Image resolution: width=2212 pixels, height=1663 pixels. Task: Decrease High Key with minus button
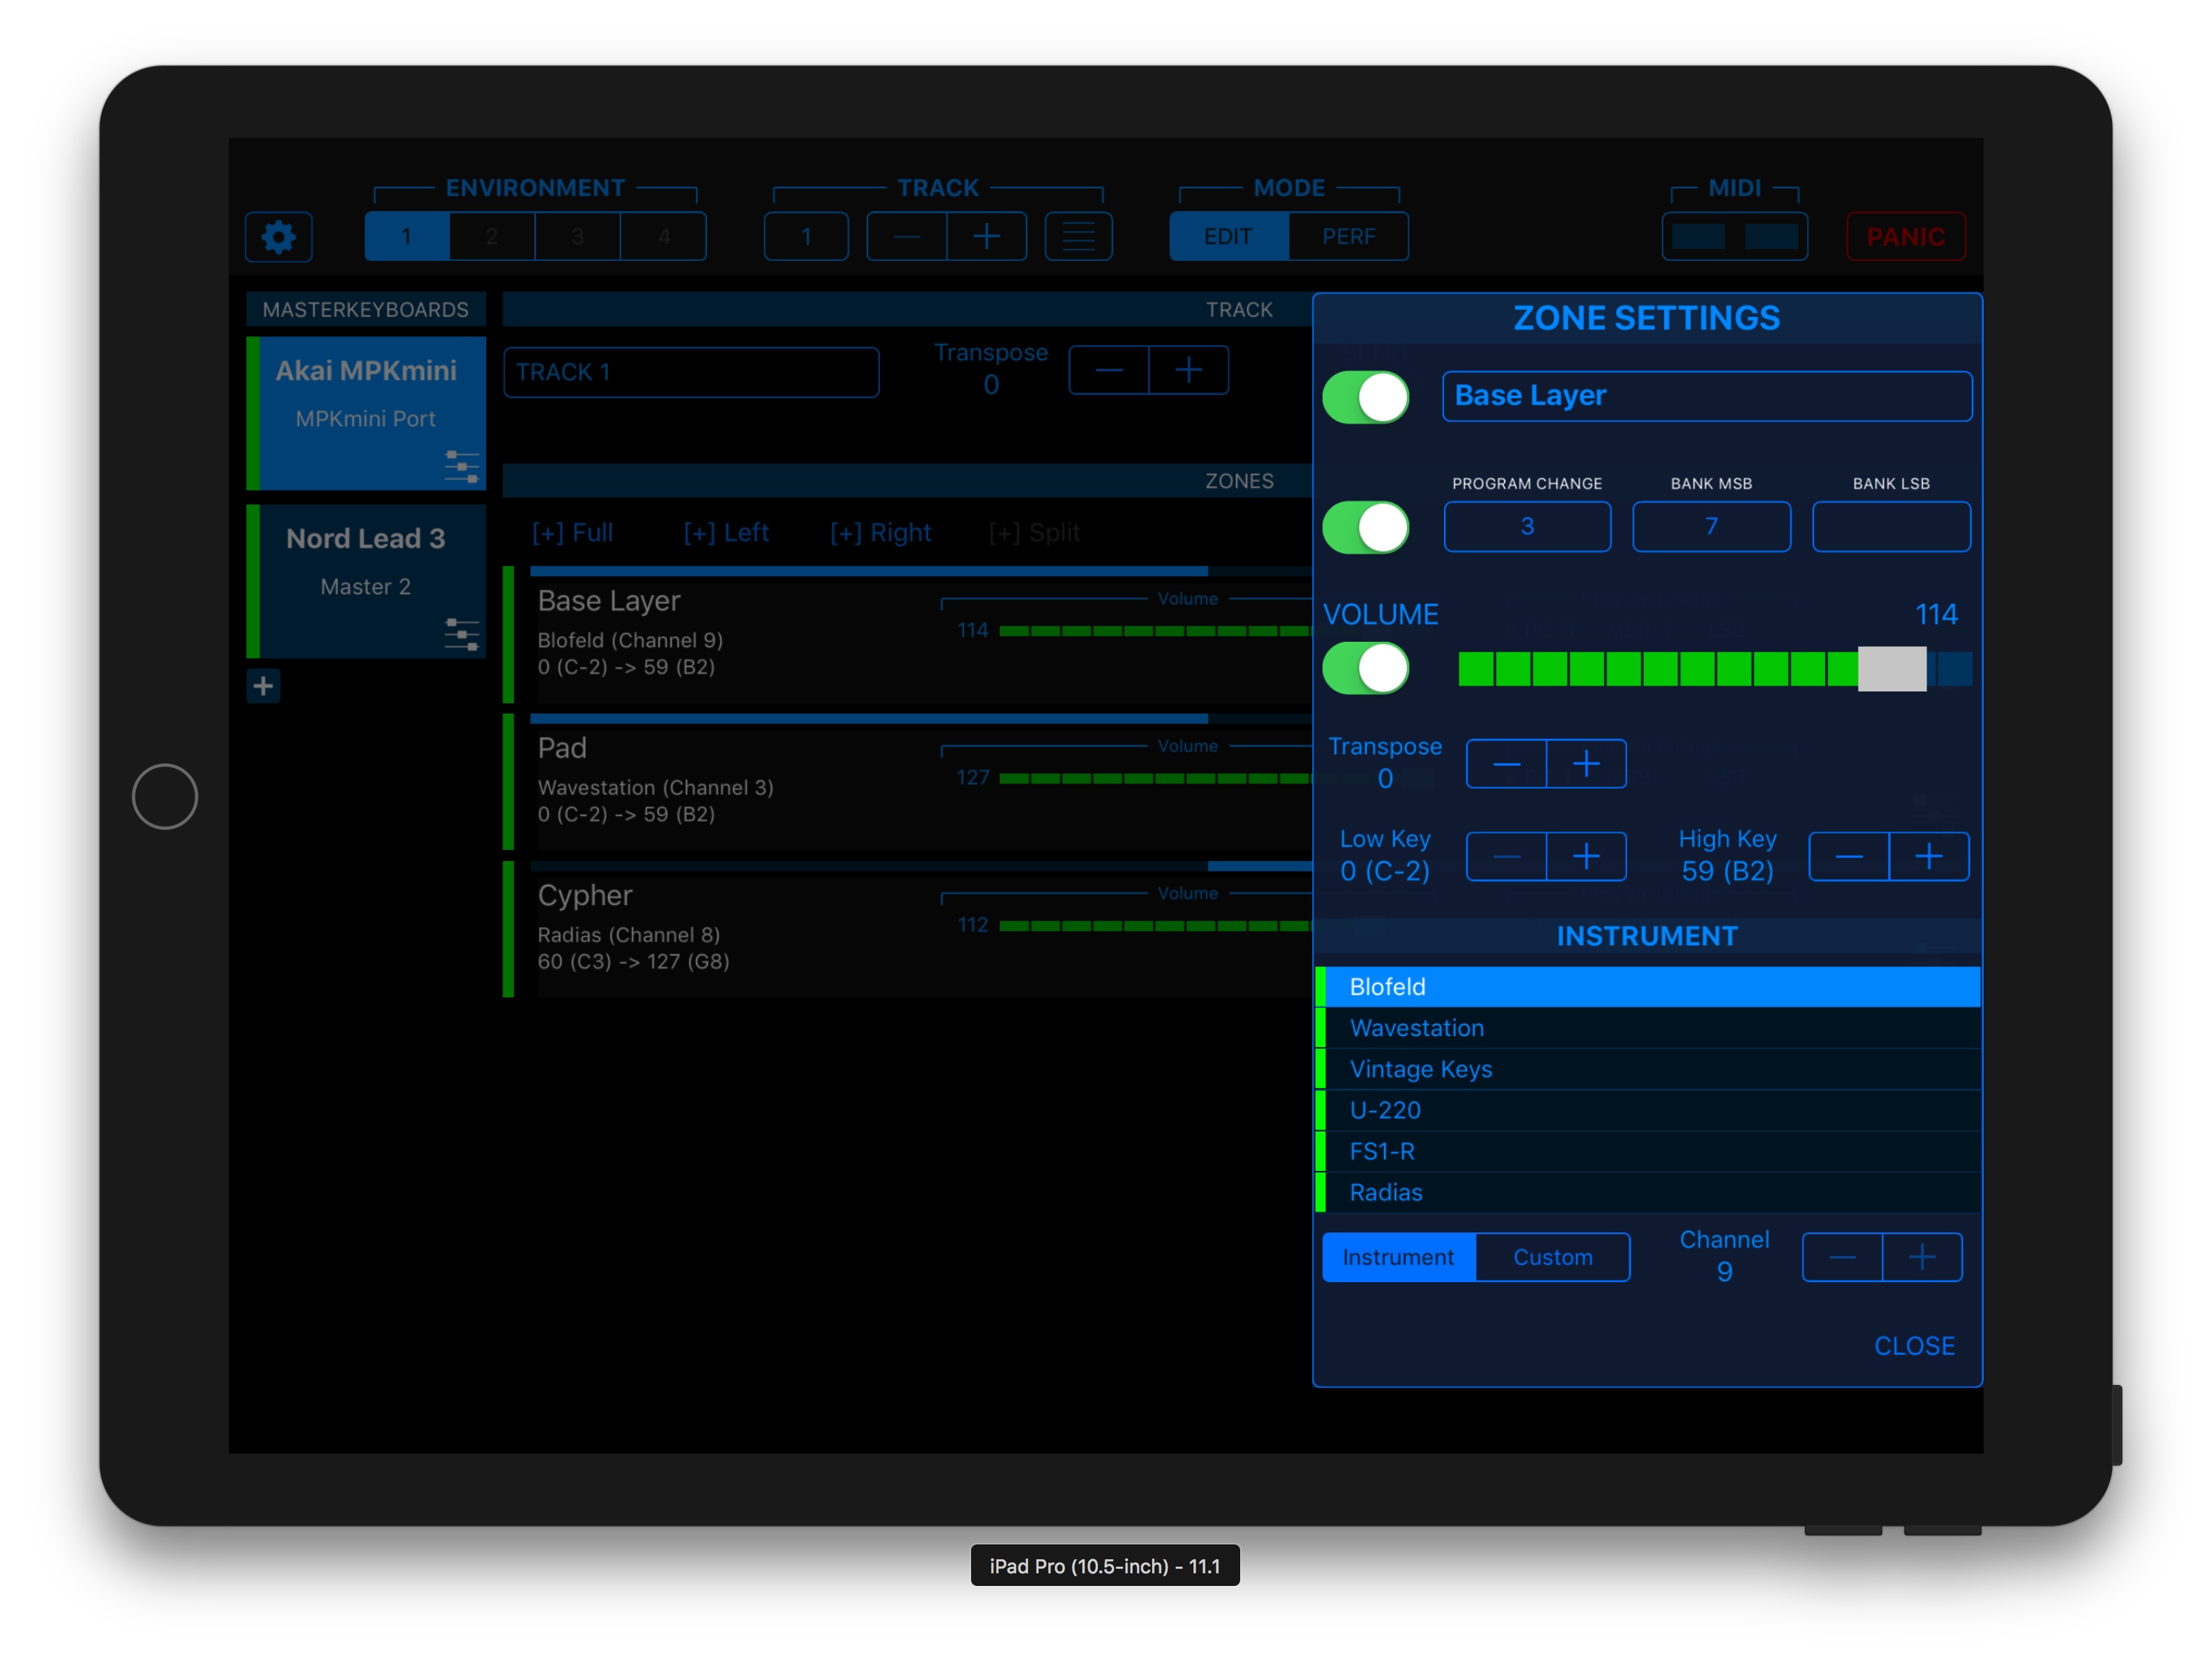(x=1849, y=857)
